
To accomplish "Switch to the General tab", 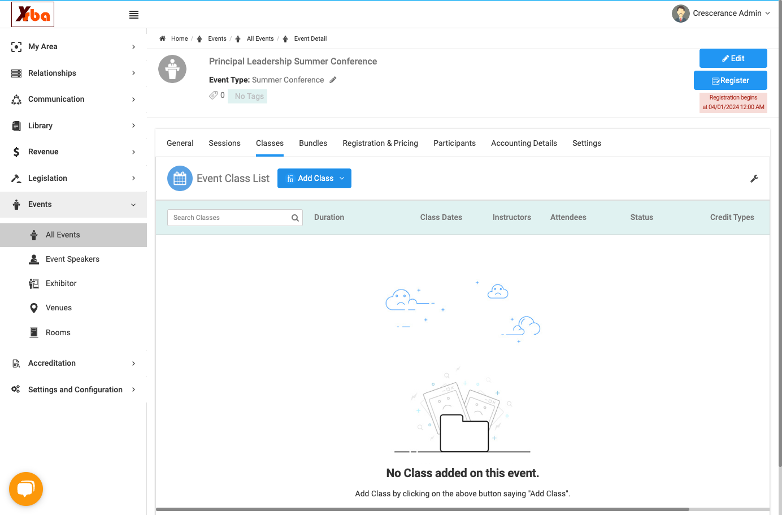I will (x=180, y=143).
